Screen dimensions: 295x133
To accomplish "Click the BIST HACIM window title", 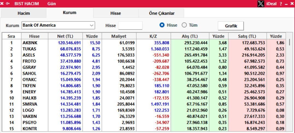I will [x=27, y=4].
